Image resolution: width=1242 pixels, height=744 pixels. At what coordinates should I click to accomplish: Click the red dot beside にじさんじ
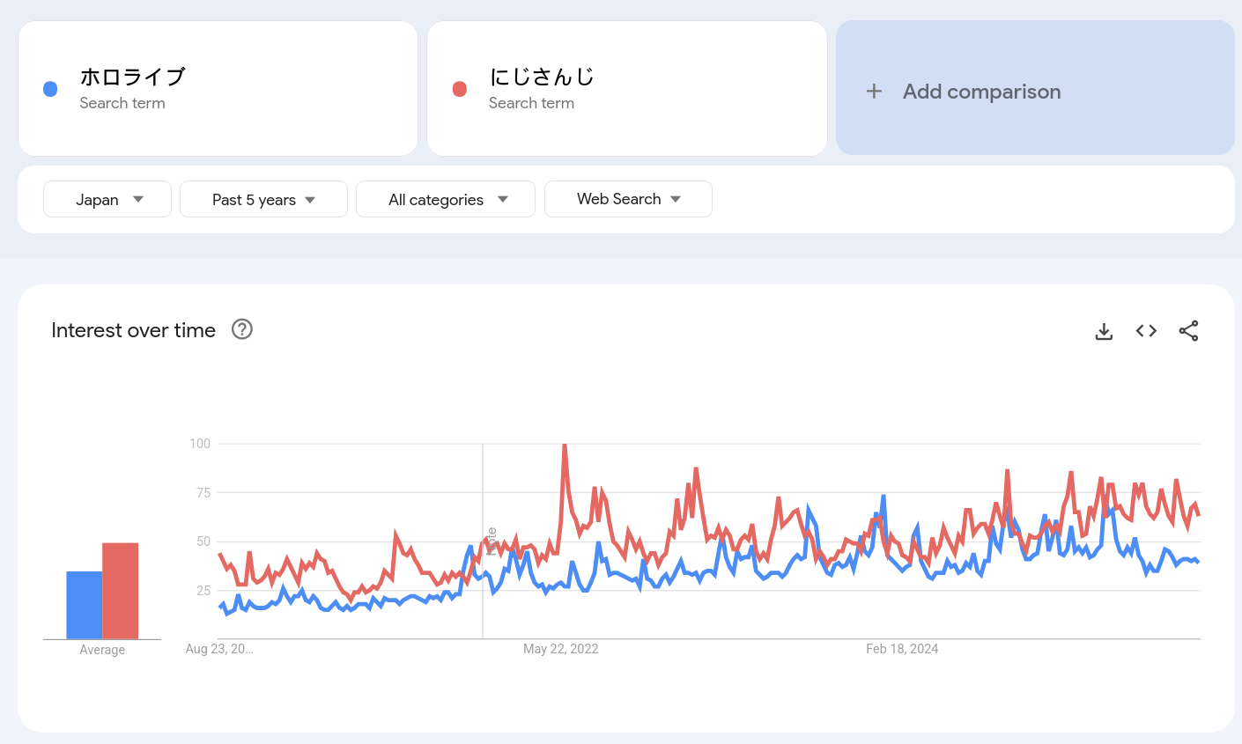[x=460, y=89]
